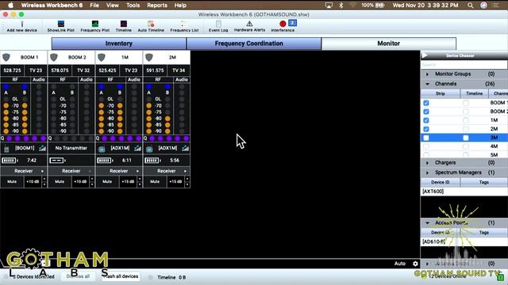Click the 2M channel shield icon
Screen dimensions: 508x285
coord(149,58)
